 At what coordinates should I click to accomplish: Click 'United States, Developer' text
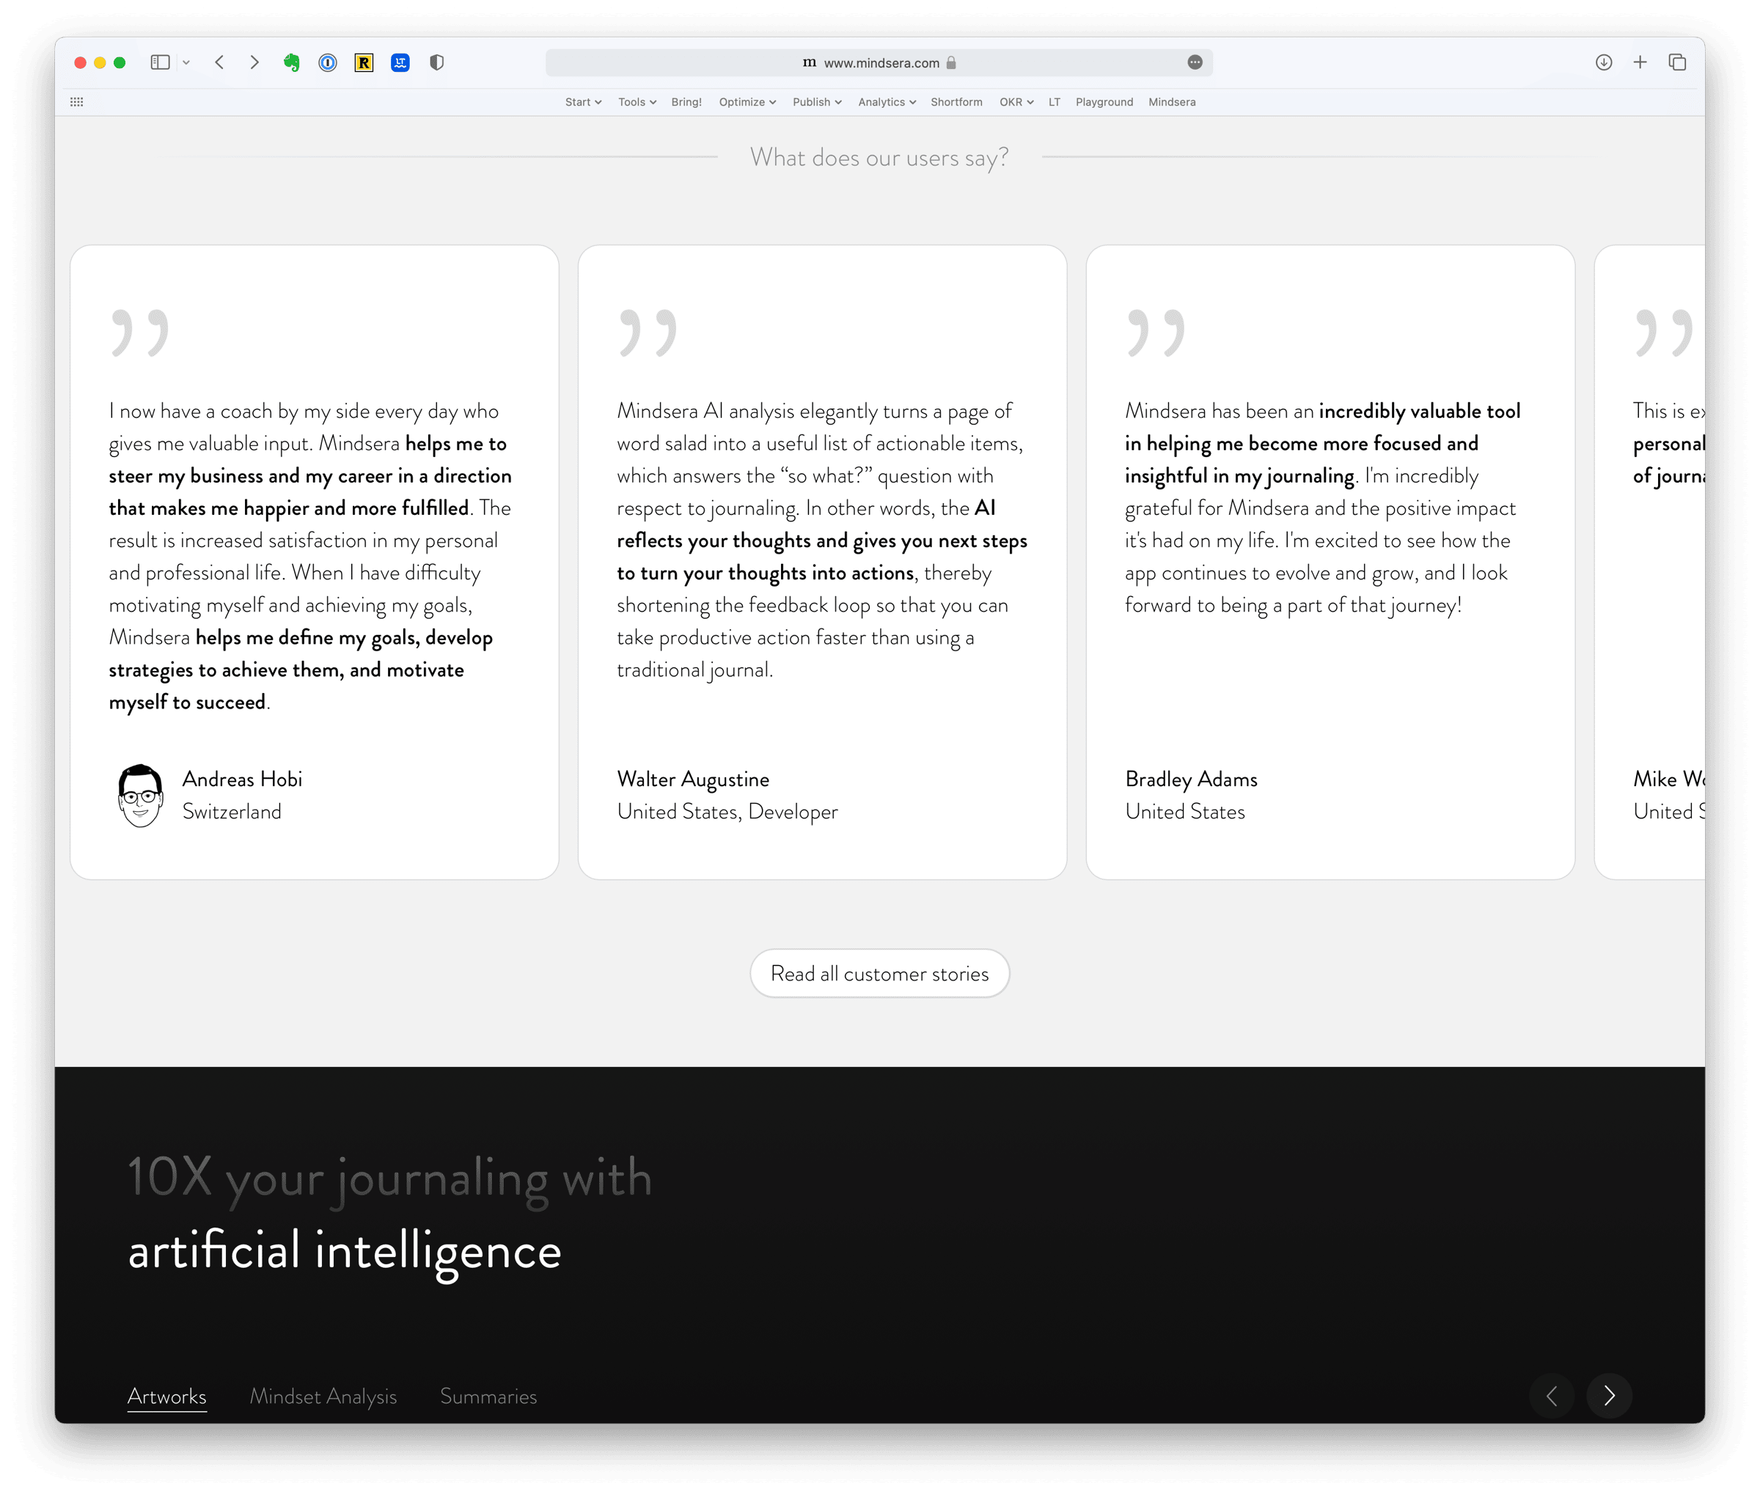727,812
